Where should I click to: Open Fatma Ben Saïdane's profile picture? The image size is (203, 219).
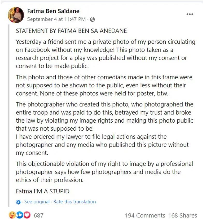pyautogui.click(x=16, y=15)
